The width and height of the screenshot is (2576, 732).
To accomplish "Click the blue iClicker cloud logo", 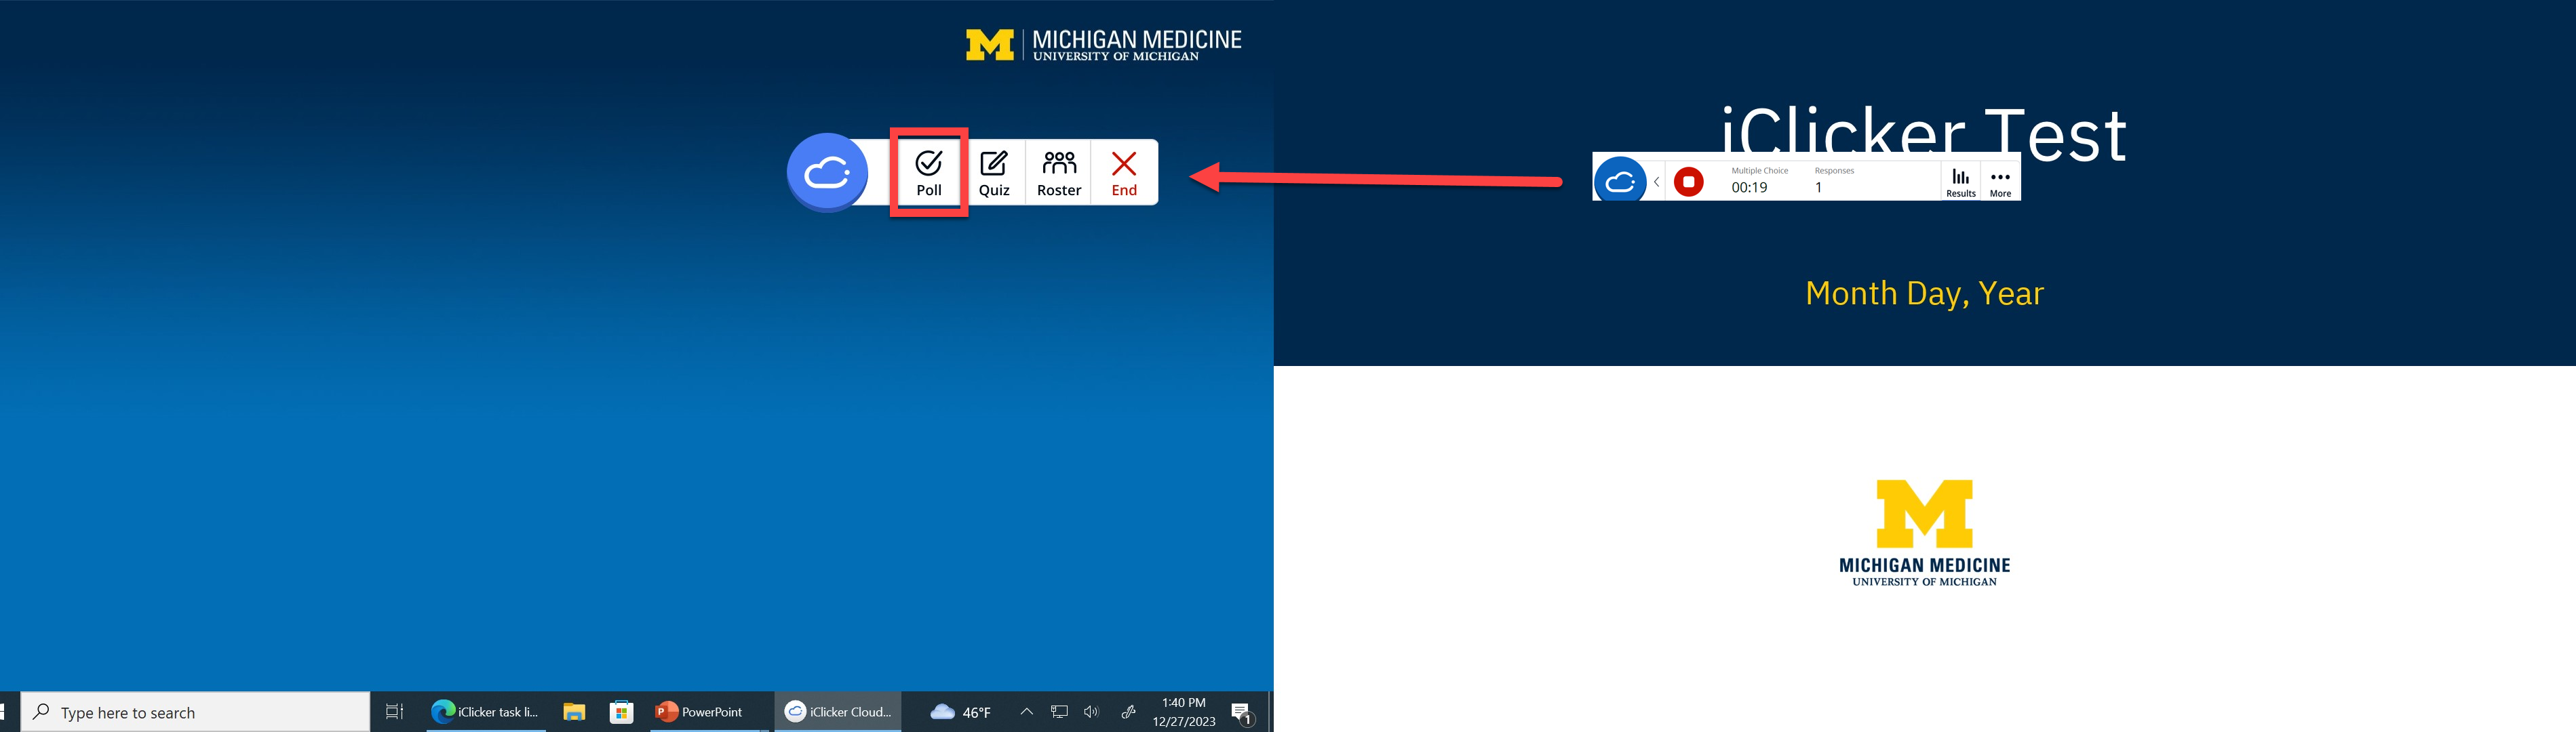I will (827, 173).
